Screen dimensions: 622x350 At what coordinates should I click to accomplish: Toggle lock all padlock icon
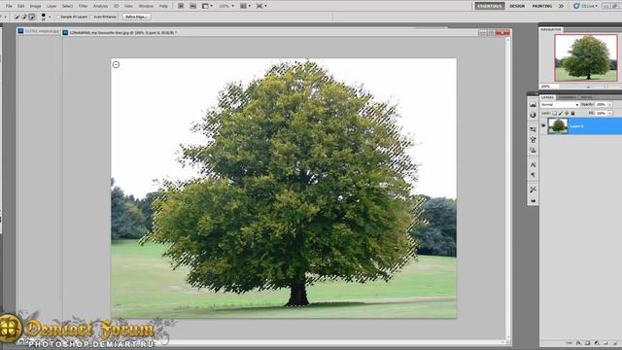[x=572, y=114]
